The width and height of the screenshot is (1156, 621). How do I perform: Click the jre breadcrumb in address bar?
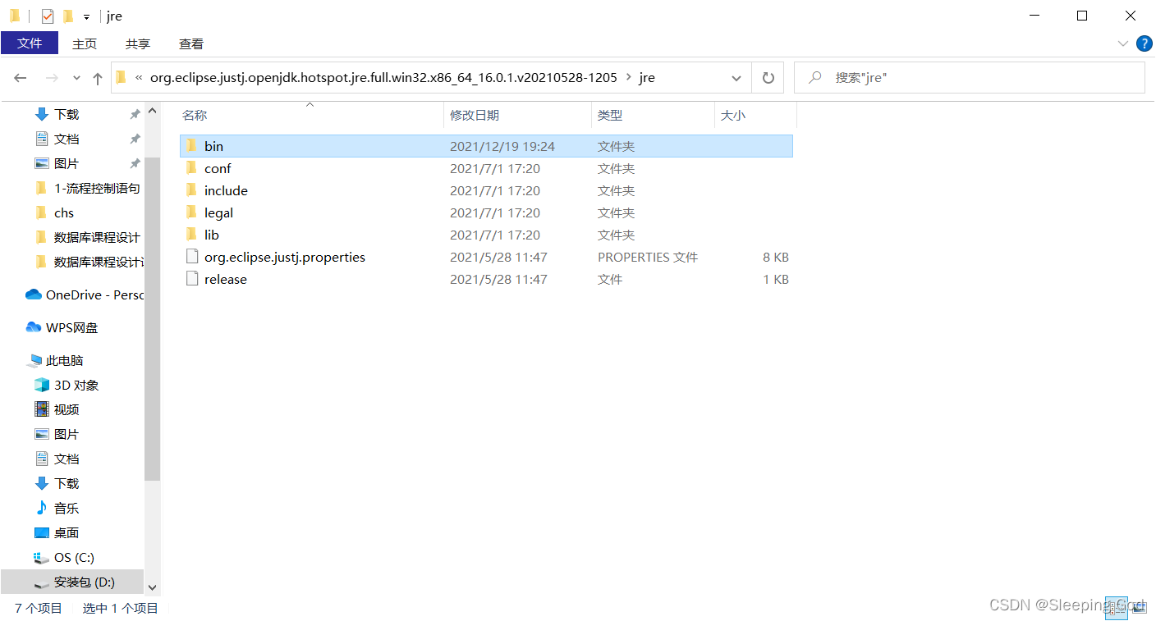[647, 78]
